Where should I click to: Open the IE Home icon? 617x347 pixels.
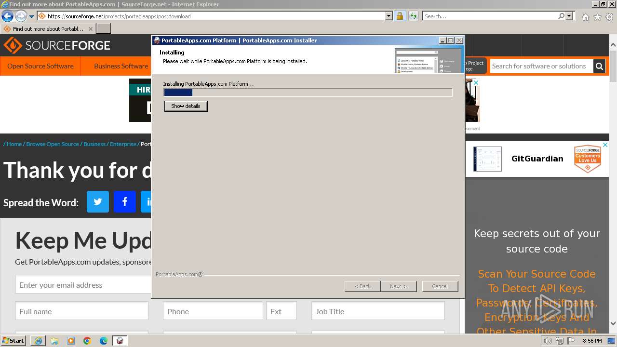tap(585, 17)
